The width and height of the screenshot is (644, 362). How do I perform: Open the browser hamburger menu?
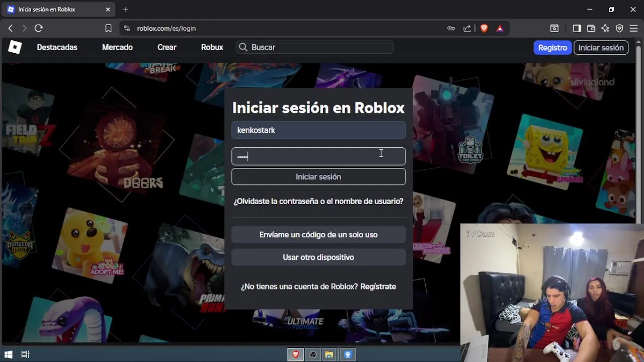[633, 29]
